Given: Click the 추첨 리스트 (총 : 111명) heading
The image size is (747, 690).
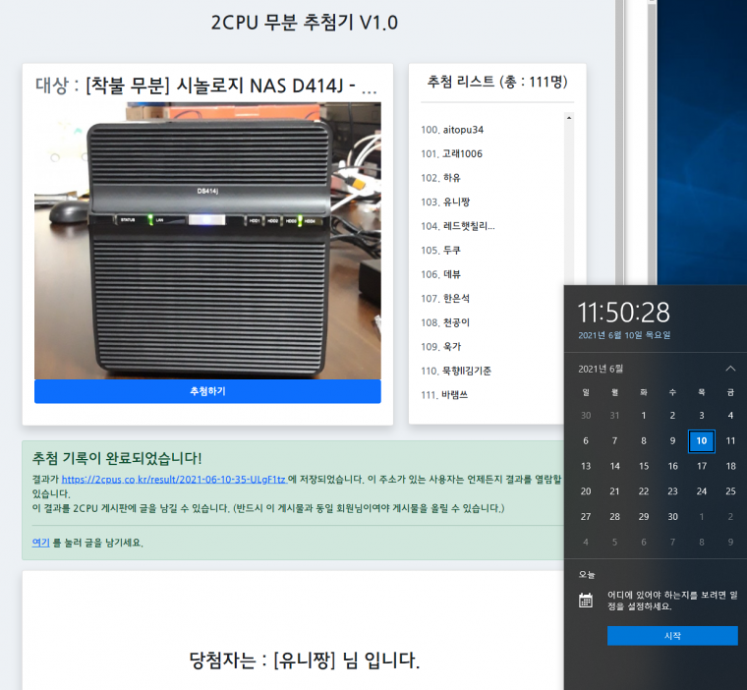Looking at the screenshot, I should (497, 82).
